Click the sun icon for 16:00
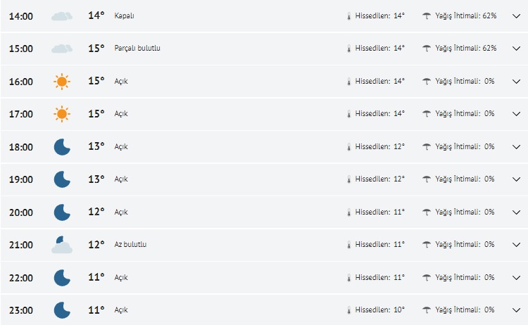Screen dimensions: 528x325 point(62,82)
